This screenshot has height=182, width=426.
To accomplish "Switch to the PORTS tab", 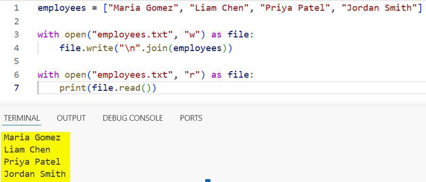I will point(191,118).
